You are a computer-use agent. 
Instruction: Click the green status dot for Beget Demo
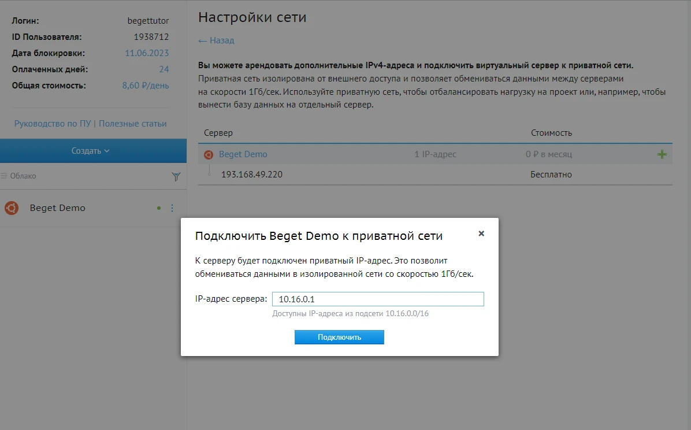click(x=158, y=206)
